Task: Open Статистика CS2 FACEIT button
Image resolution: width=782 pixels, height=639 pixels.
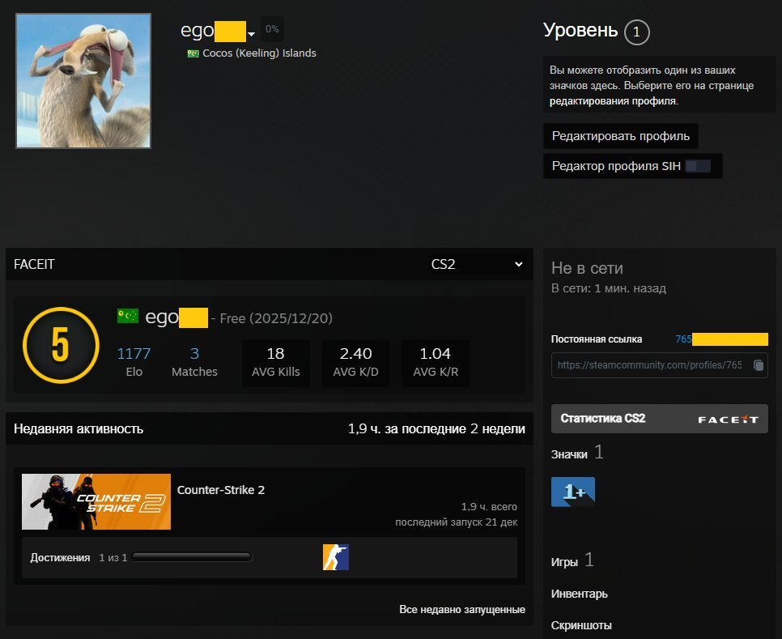Action: 659,419
